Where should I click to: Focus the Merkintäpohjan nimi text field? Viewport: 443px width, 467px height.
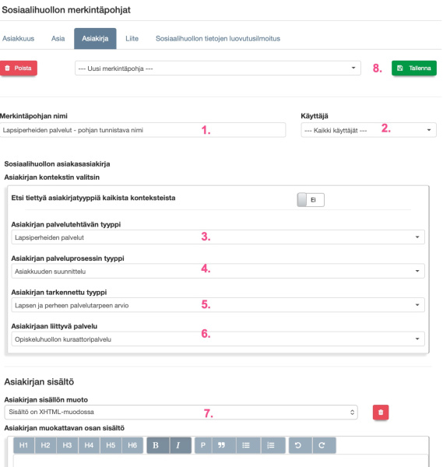(142, 130)
